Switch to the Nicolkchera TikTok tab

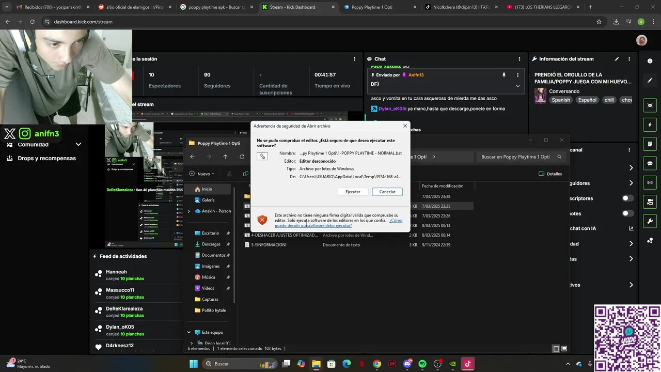pyautogui.click(x=460, y=7)
